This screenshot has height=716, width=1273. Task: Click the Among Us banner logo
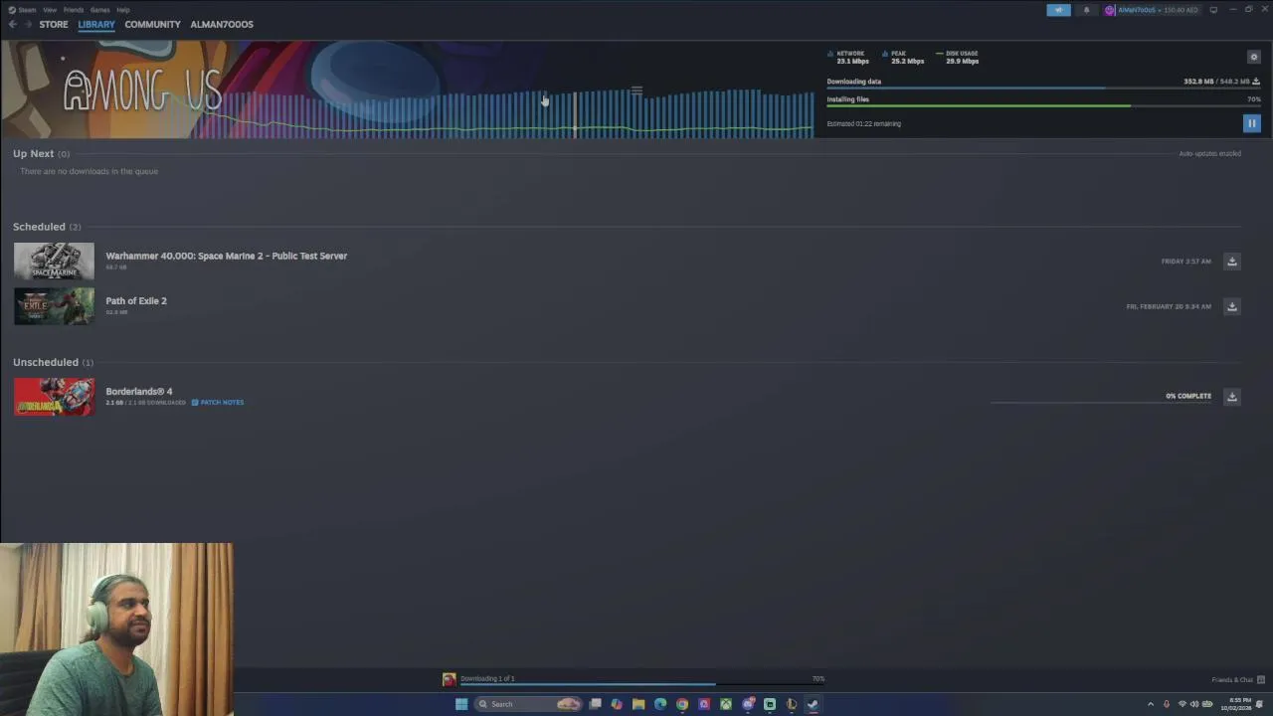click(142, 91)
